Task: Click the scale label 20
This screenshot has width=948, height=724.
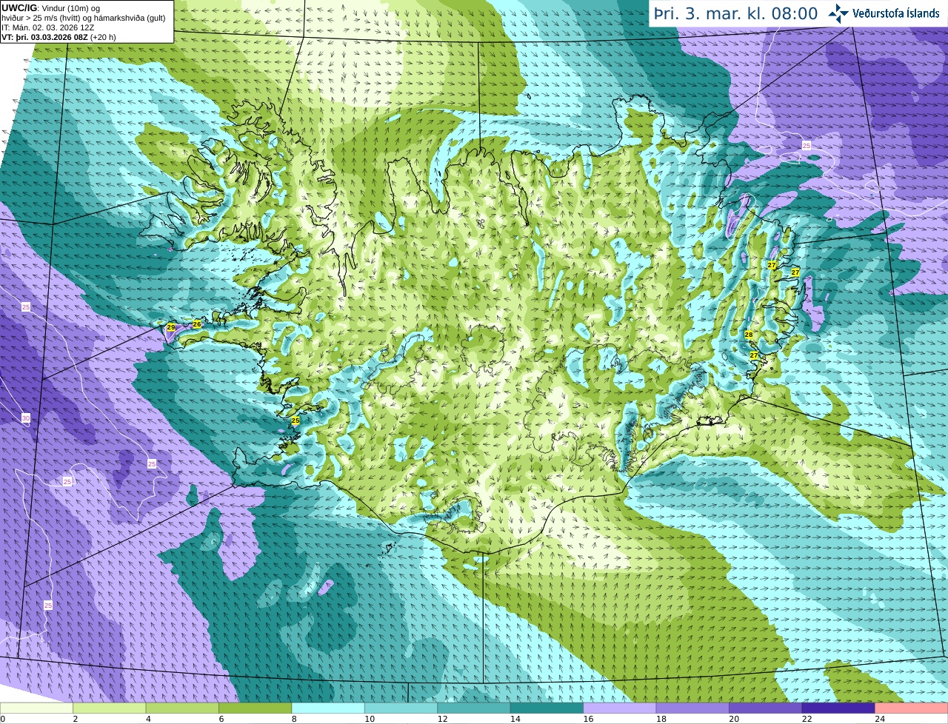Action: click(733, 719)
